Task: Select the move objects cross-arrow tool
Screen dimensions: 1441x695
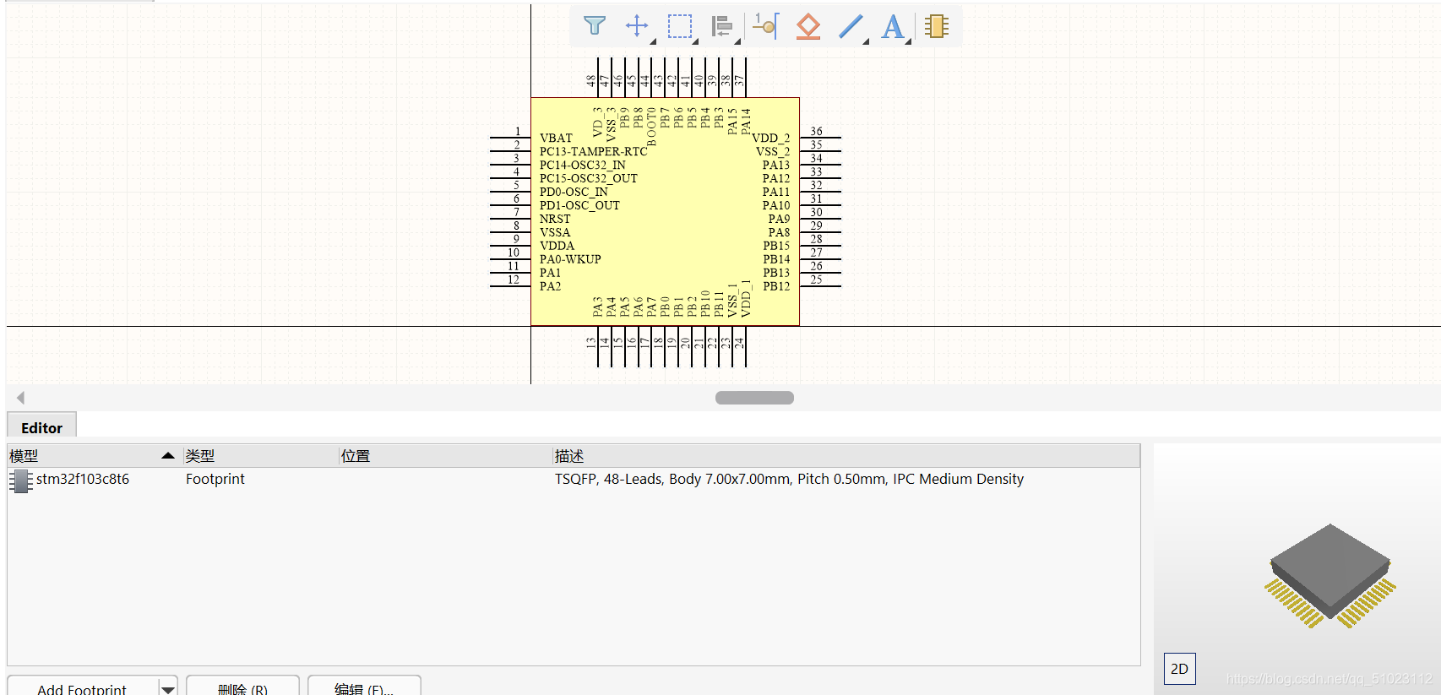Action: (637, 26)
